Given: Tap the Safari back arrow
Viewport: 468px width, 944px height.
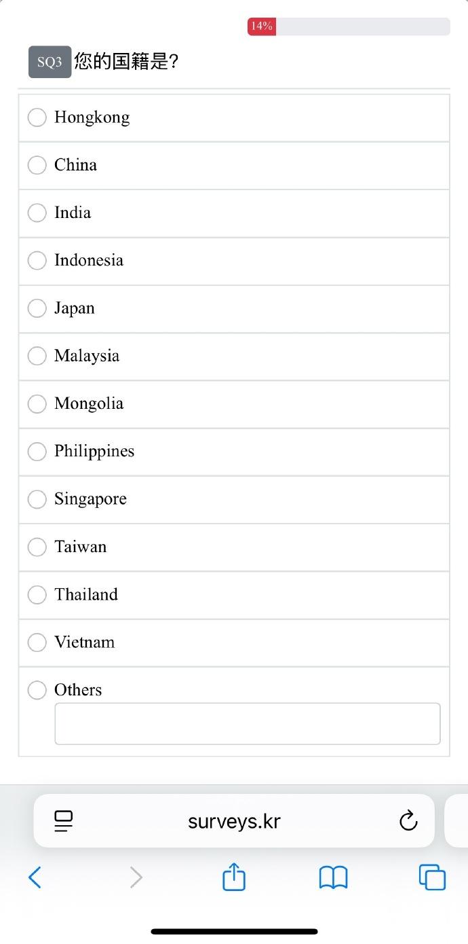Looking at the screenshot, I should tap(35, 877).
